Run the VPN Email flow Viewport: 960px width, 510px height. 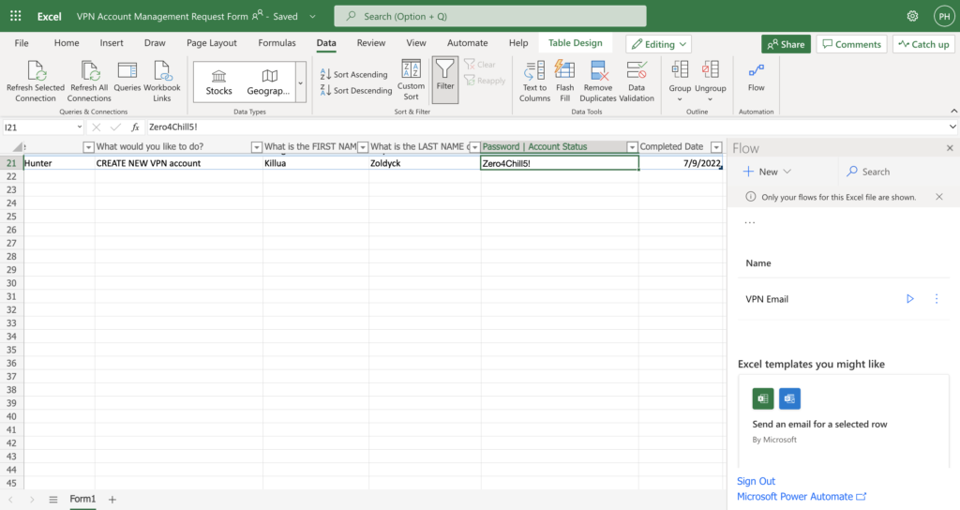(x=909, y=299)
